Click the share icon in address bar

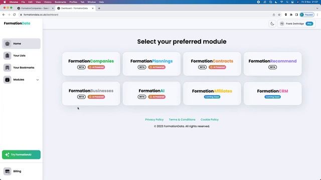(x=274, y=14)
